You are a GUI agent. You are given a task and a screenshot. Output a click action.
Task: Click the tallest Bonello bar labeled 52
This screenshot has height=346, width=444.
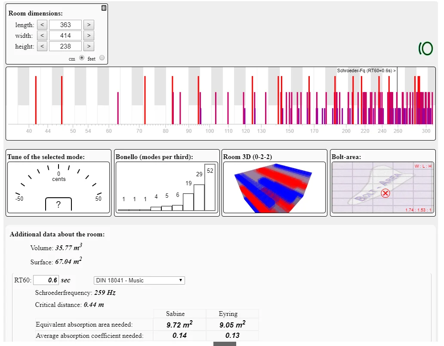pos(210,187)
